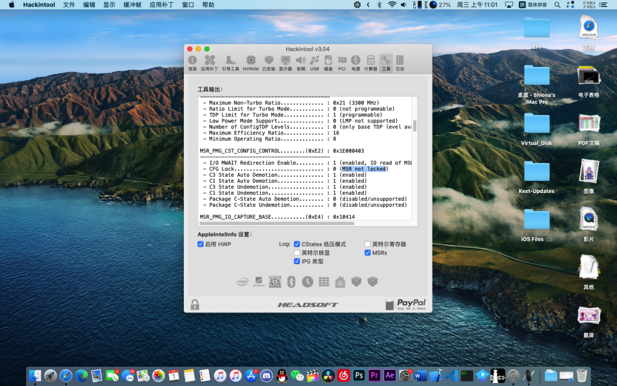Open the 应用补丁 menu in menu bar
The image size is (617, 386).
pyautogui.click(x=161, y=5)
